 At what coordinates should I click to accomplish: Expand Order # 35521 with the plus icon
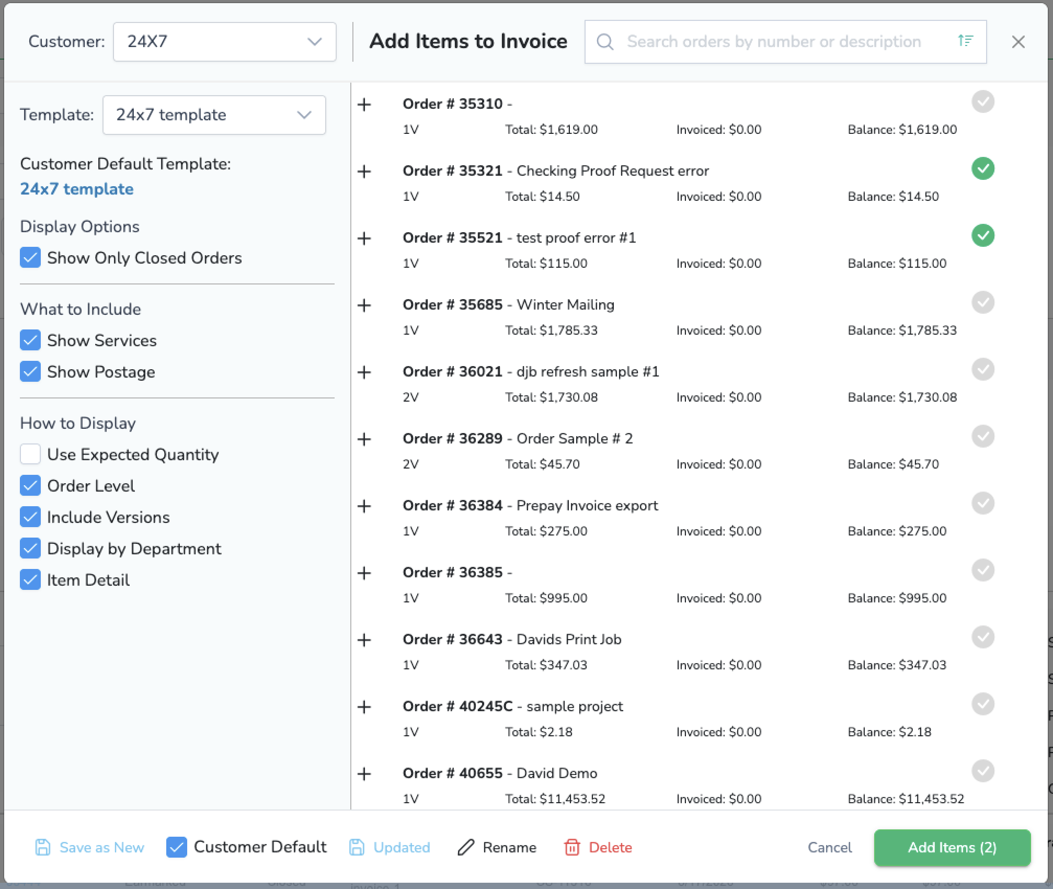click(x=364, y=238)
